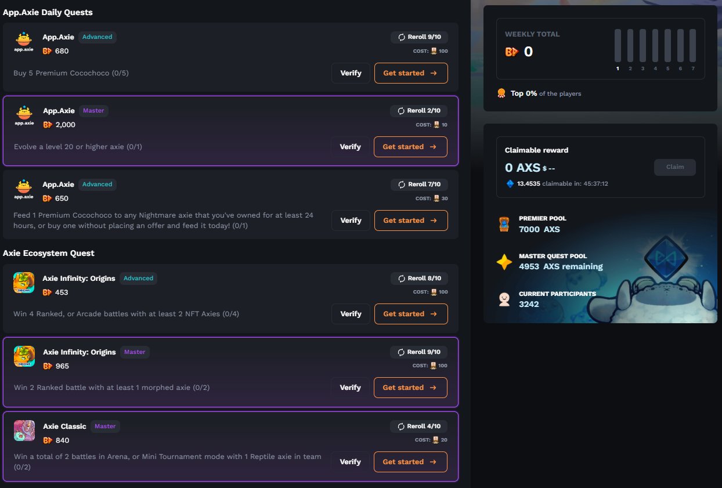Verify the Evolve level 20 axie quest
722x488 pixels.
pos(350,147)
